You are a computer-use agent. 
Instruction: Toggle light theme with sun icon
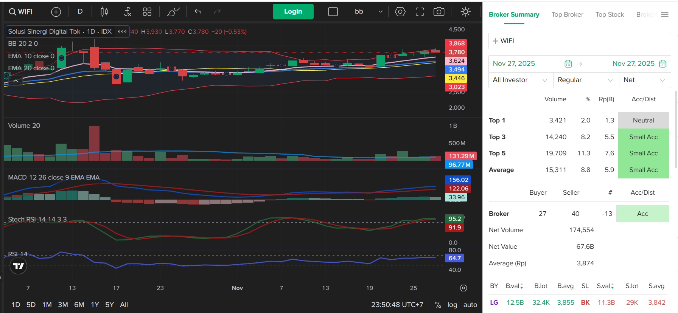pyautogui.click(x=466, y=12)
